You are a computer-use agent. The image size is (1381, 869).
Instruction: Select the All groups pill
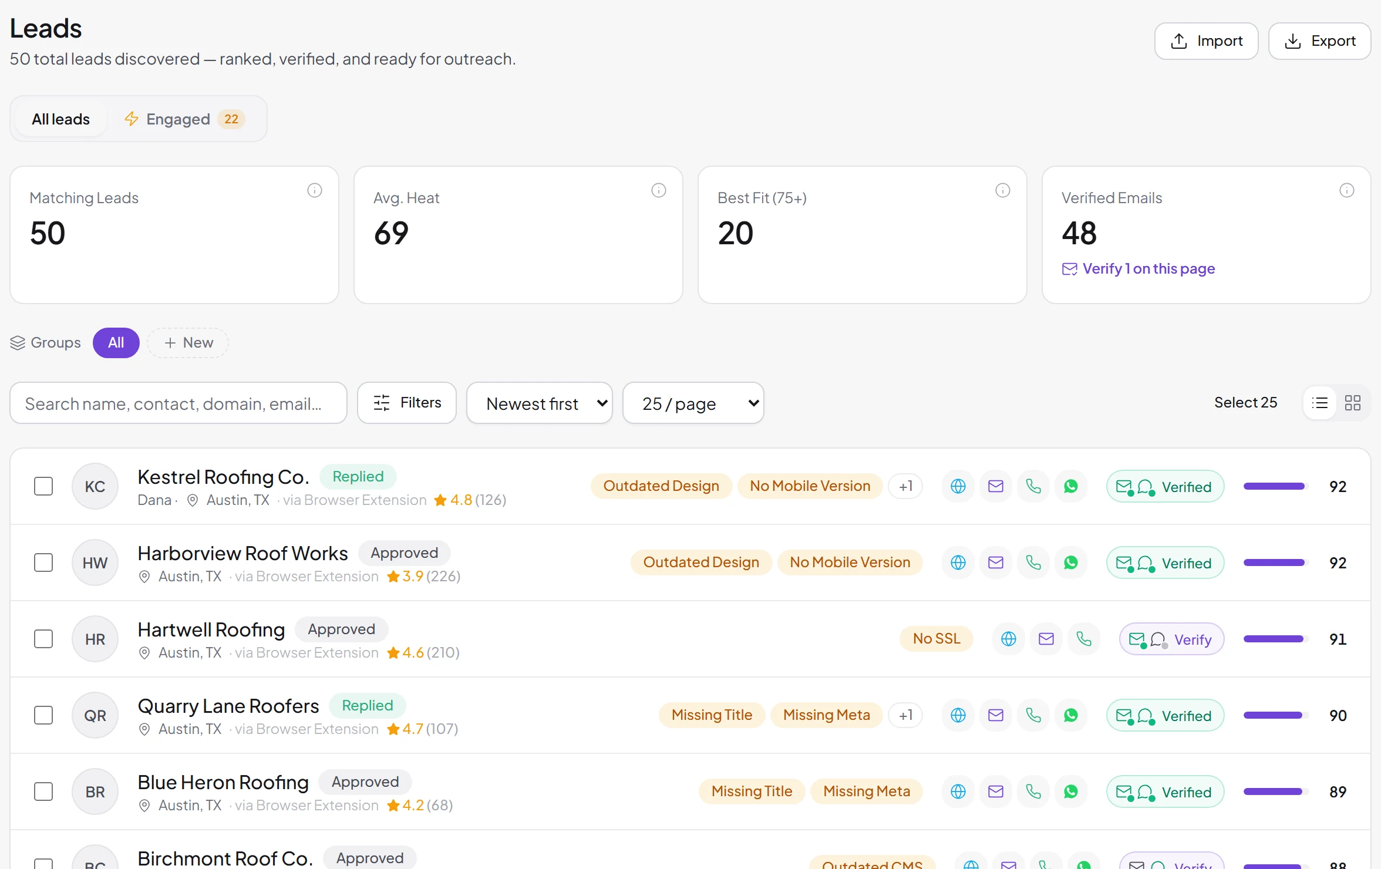point(116,343)
